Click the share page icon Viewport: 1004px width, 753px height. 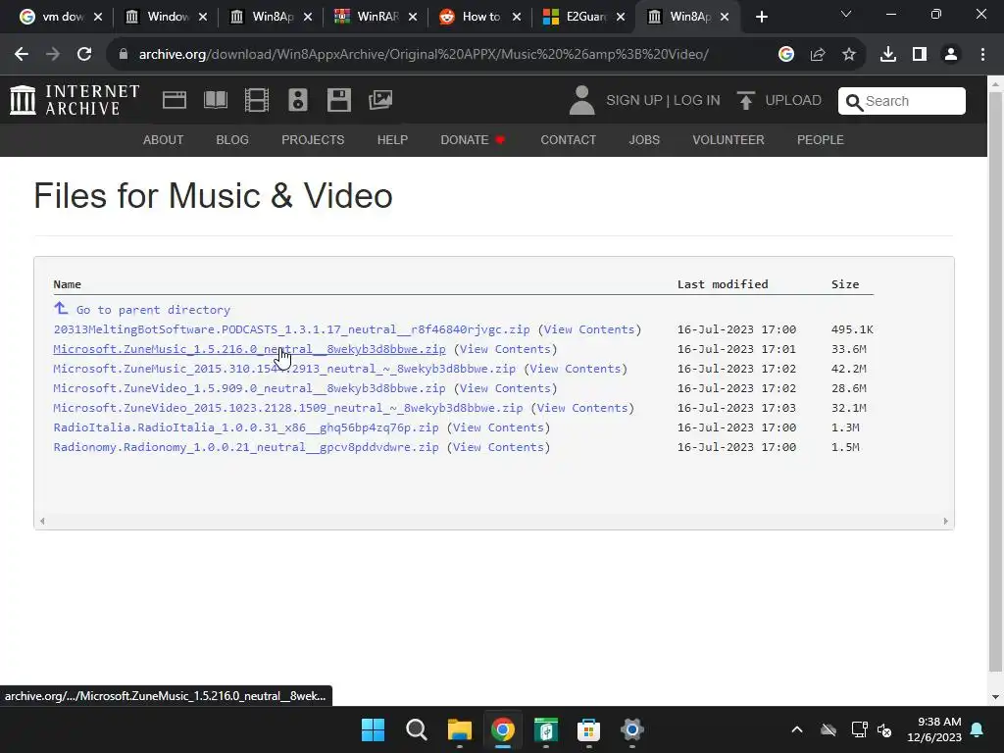click(818, 55)
